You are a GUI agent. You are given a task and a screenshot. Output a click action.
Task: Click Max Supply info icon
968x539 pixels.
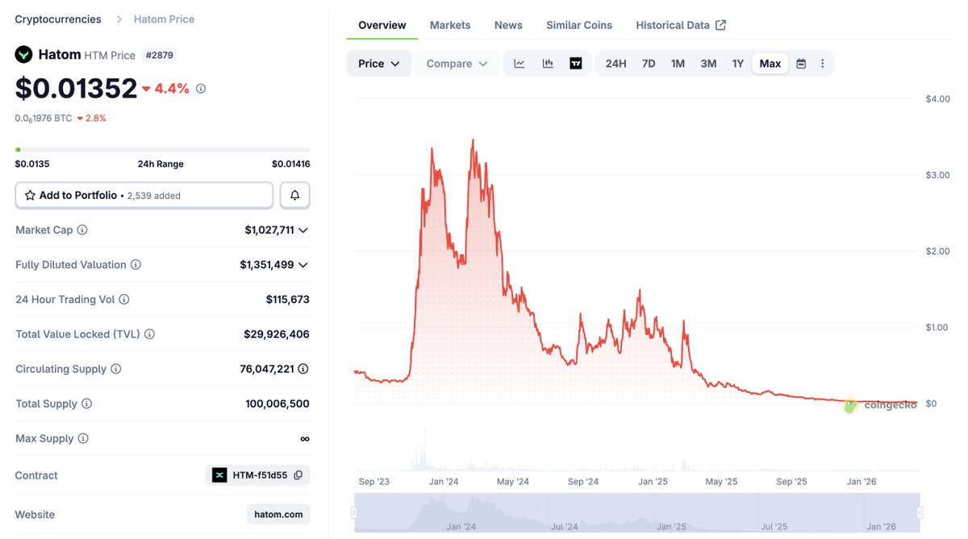(x=83, y=438)
